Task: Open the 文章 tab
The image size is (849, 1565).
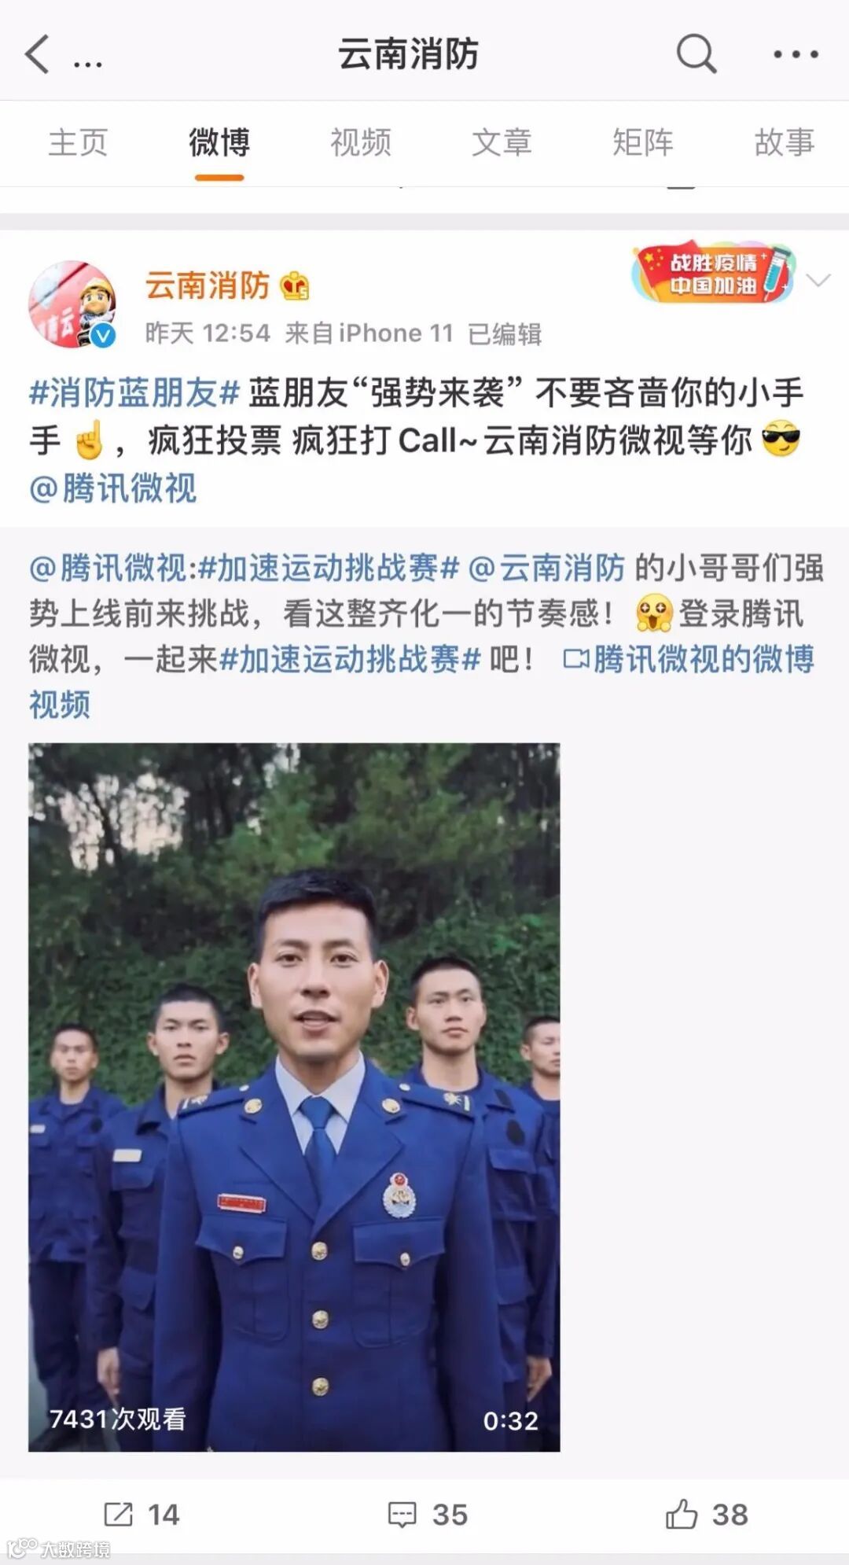Action: [502, 142]
